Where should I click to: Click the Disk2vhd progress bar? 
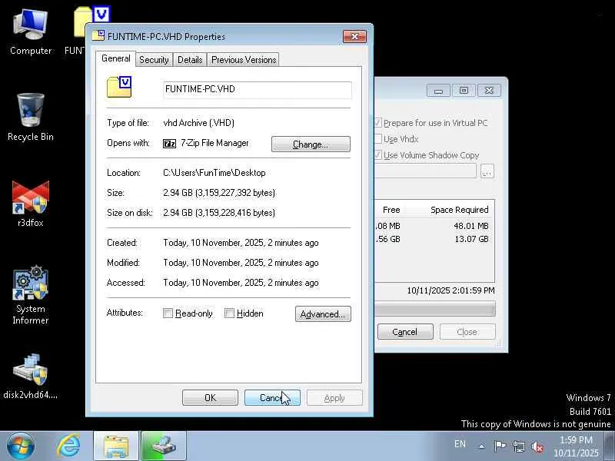click(434, 310)
